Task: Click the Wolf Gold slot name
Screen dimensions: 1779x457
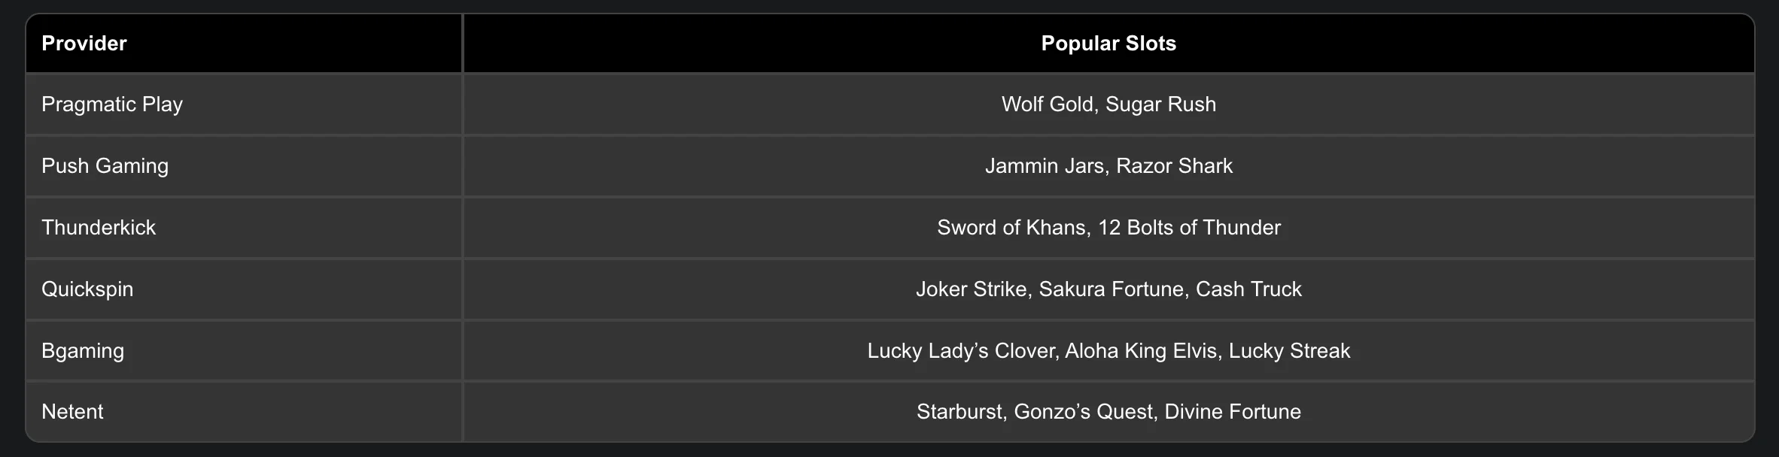Action: tap(1047, 104)
